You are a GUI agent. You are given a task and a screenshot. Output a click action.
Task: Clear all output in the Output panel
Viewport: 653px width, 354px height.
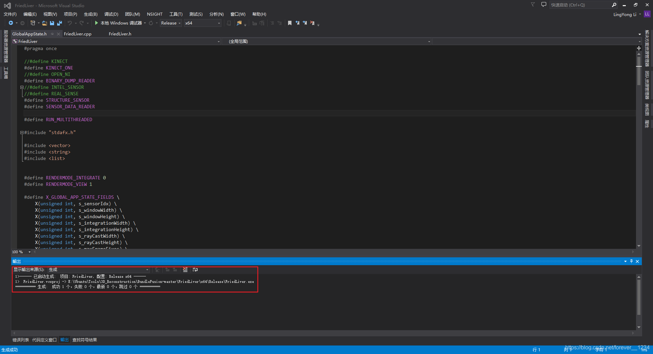[x=185, y=270]
